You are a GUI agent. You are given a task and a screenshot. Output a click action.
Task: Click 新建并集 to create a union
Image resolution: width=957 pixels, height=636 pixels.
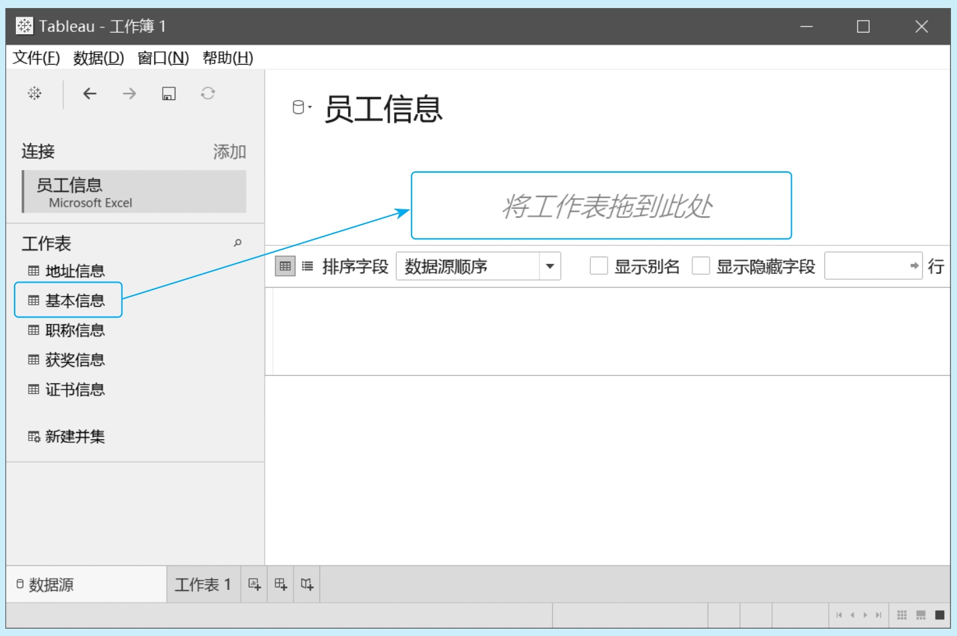[74, 437]
